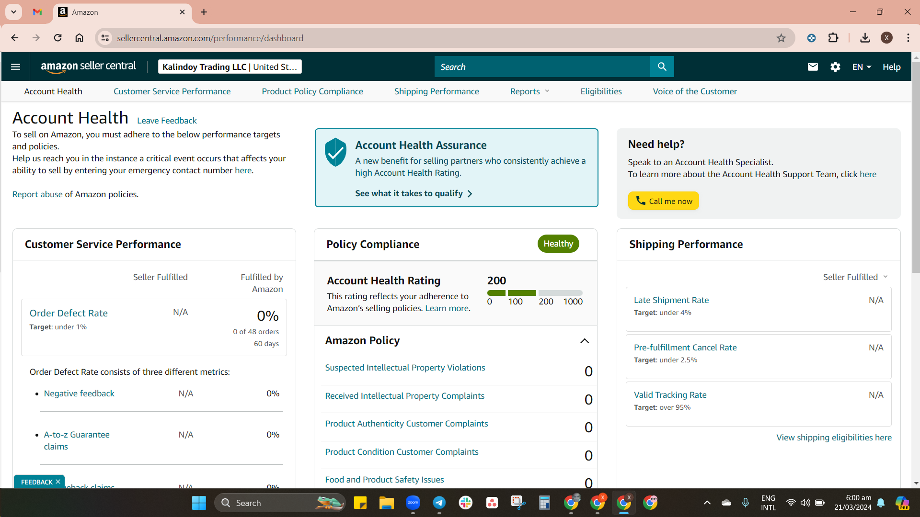Open Pre-fulfillment Cancel Rate details

pyautogui.click(x=685, y=348)
